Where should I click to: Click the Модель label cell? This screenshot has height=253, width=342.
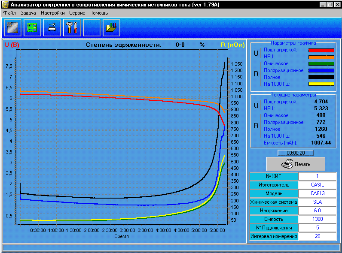274,193
